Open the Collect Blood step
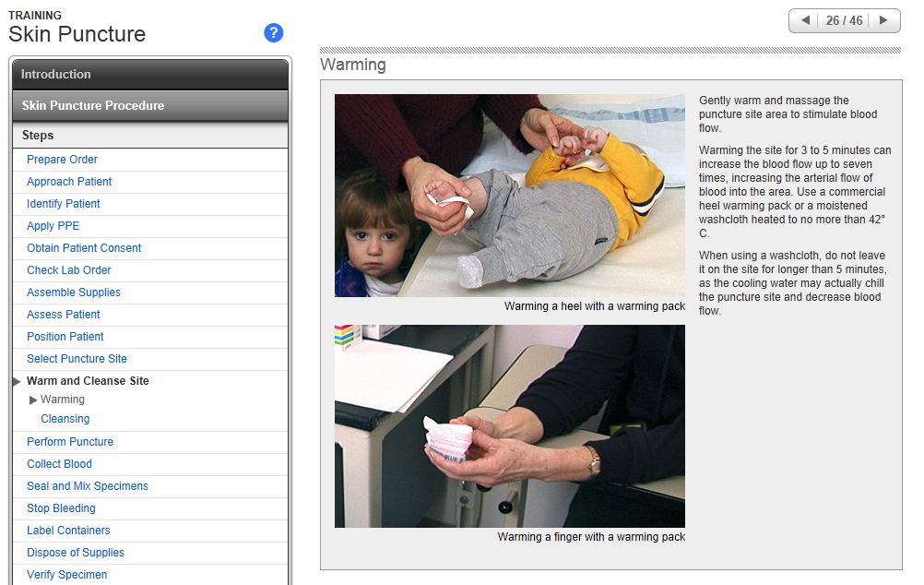 click(59, 464)
